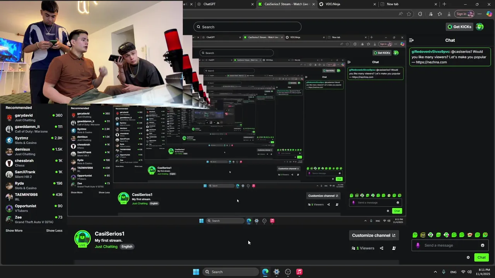Click the share icon next to Viewers
The width and height of the screenshot is (495, 278).
(381, 248)
